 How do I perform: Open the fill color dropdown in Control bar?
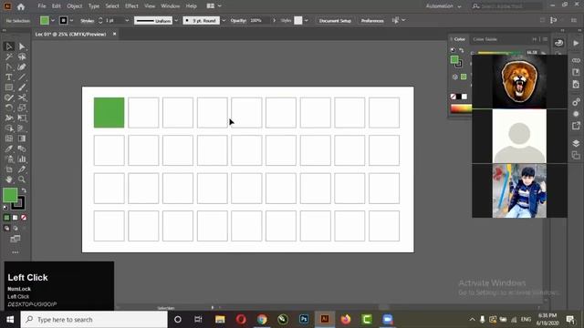53,20
